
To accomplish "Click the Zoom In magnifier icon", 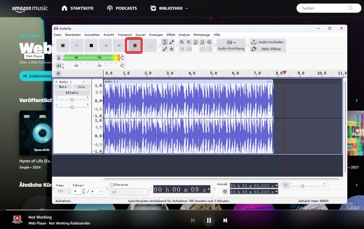I will tap(182, 42).
